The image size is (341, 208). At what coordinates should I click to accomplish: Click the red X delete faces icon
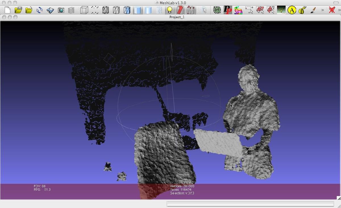click(x=332, y=10)
